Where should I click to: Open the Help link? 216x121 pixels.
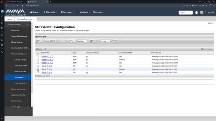(x=210, y=23)
